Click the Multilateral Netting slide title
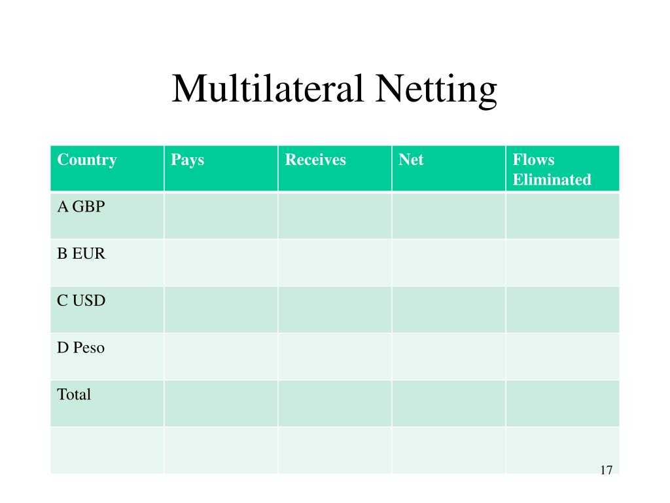 [334, 89]
